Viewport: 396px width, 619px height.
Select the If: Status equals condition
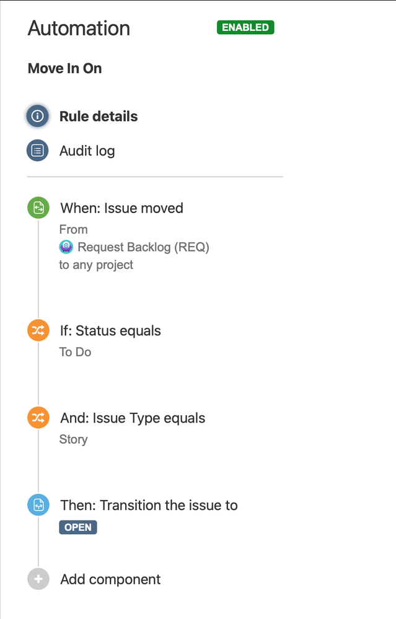click(x=110, y=331)
